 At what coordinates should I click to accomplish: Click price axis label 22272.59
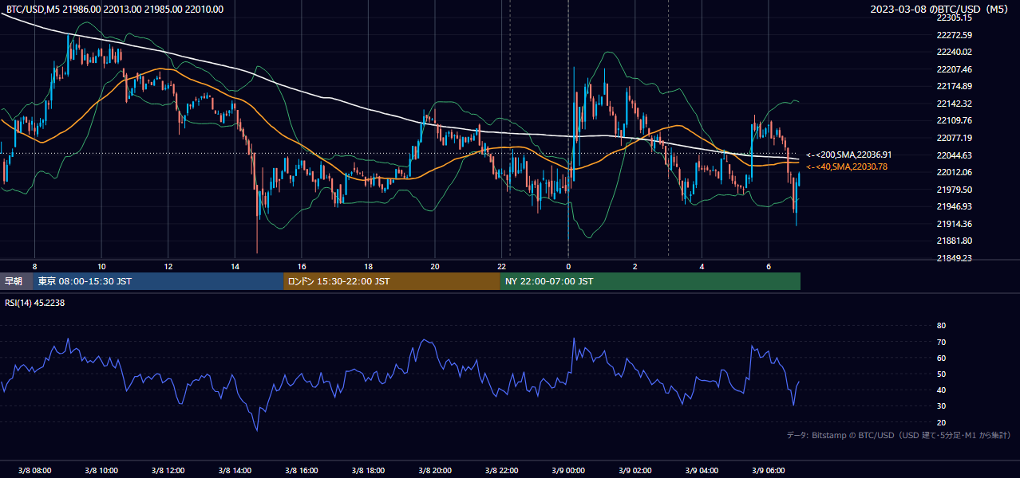point(955,35)
